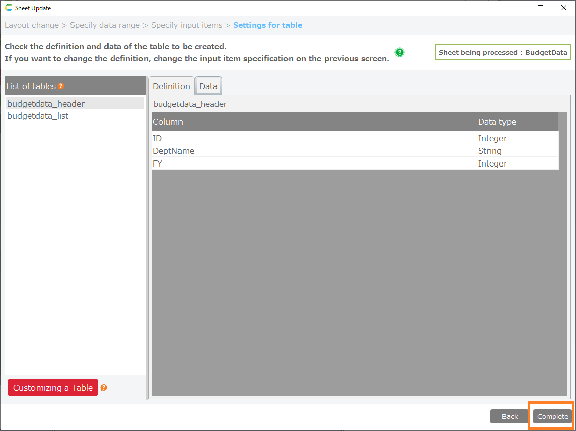Open the Definition tab
The image size is (576, 431).
[171, 86]
